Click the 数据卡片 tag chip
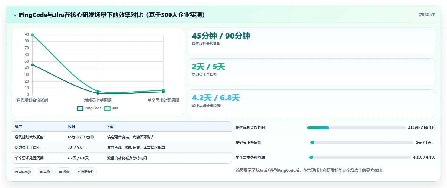 coord(86,172)
